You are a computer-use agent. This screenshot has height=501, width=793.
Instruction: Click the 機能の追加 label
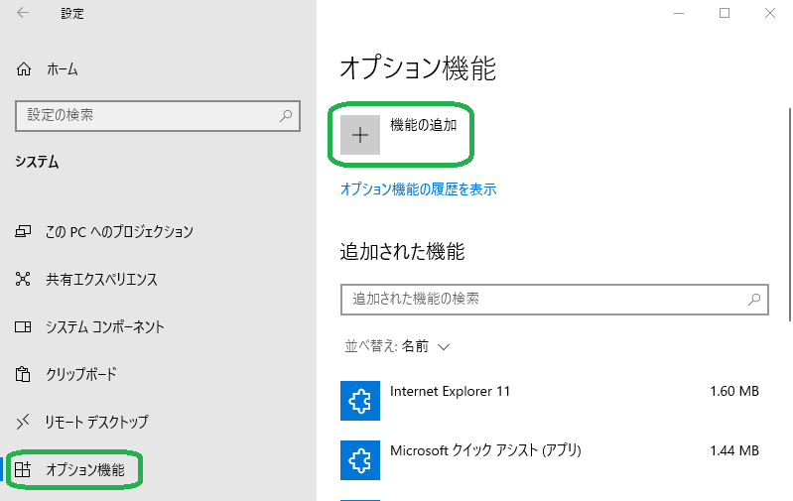[424, 125]
